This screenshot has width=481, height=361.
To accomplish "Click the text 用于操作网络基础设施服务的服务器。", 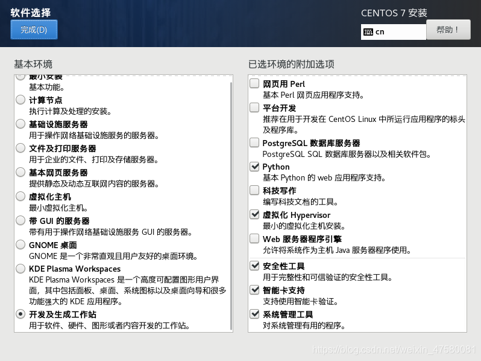I will (x=94, y=135).
